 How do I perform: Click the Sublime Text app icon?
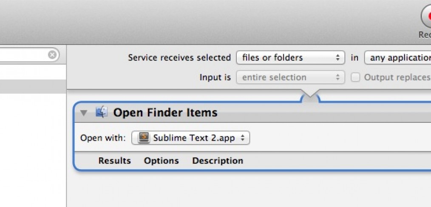pyautogui.click(x=144, y=137)
